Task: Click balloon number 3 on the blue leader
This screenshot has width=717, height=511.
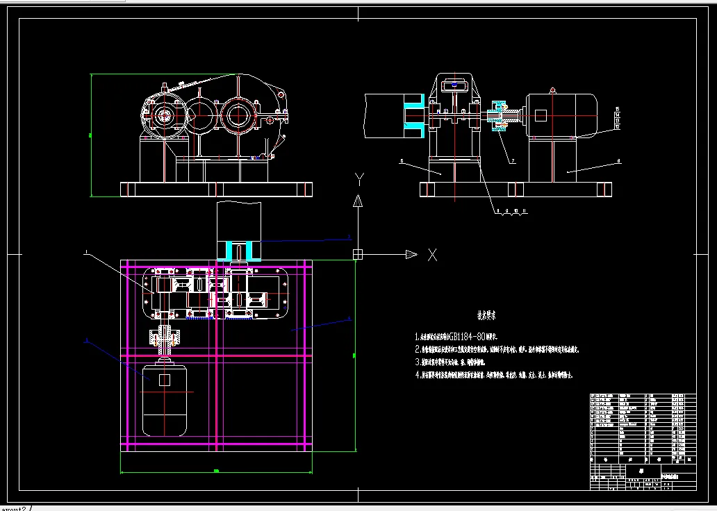Action: click(x=349, y=237)
